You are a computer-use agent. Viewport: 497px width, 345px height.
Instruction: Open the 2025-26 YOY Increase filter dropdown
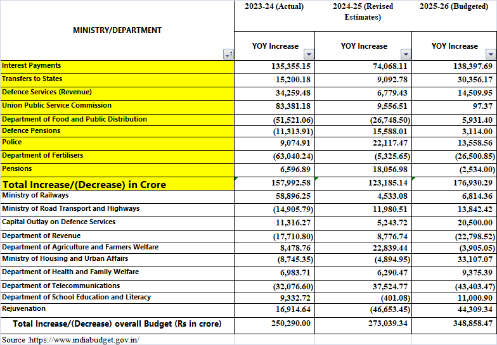(491, 54)
